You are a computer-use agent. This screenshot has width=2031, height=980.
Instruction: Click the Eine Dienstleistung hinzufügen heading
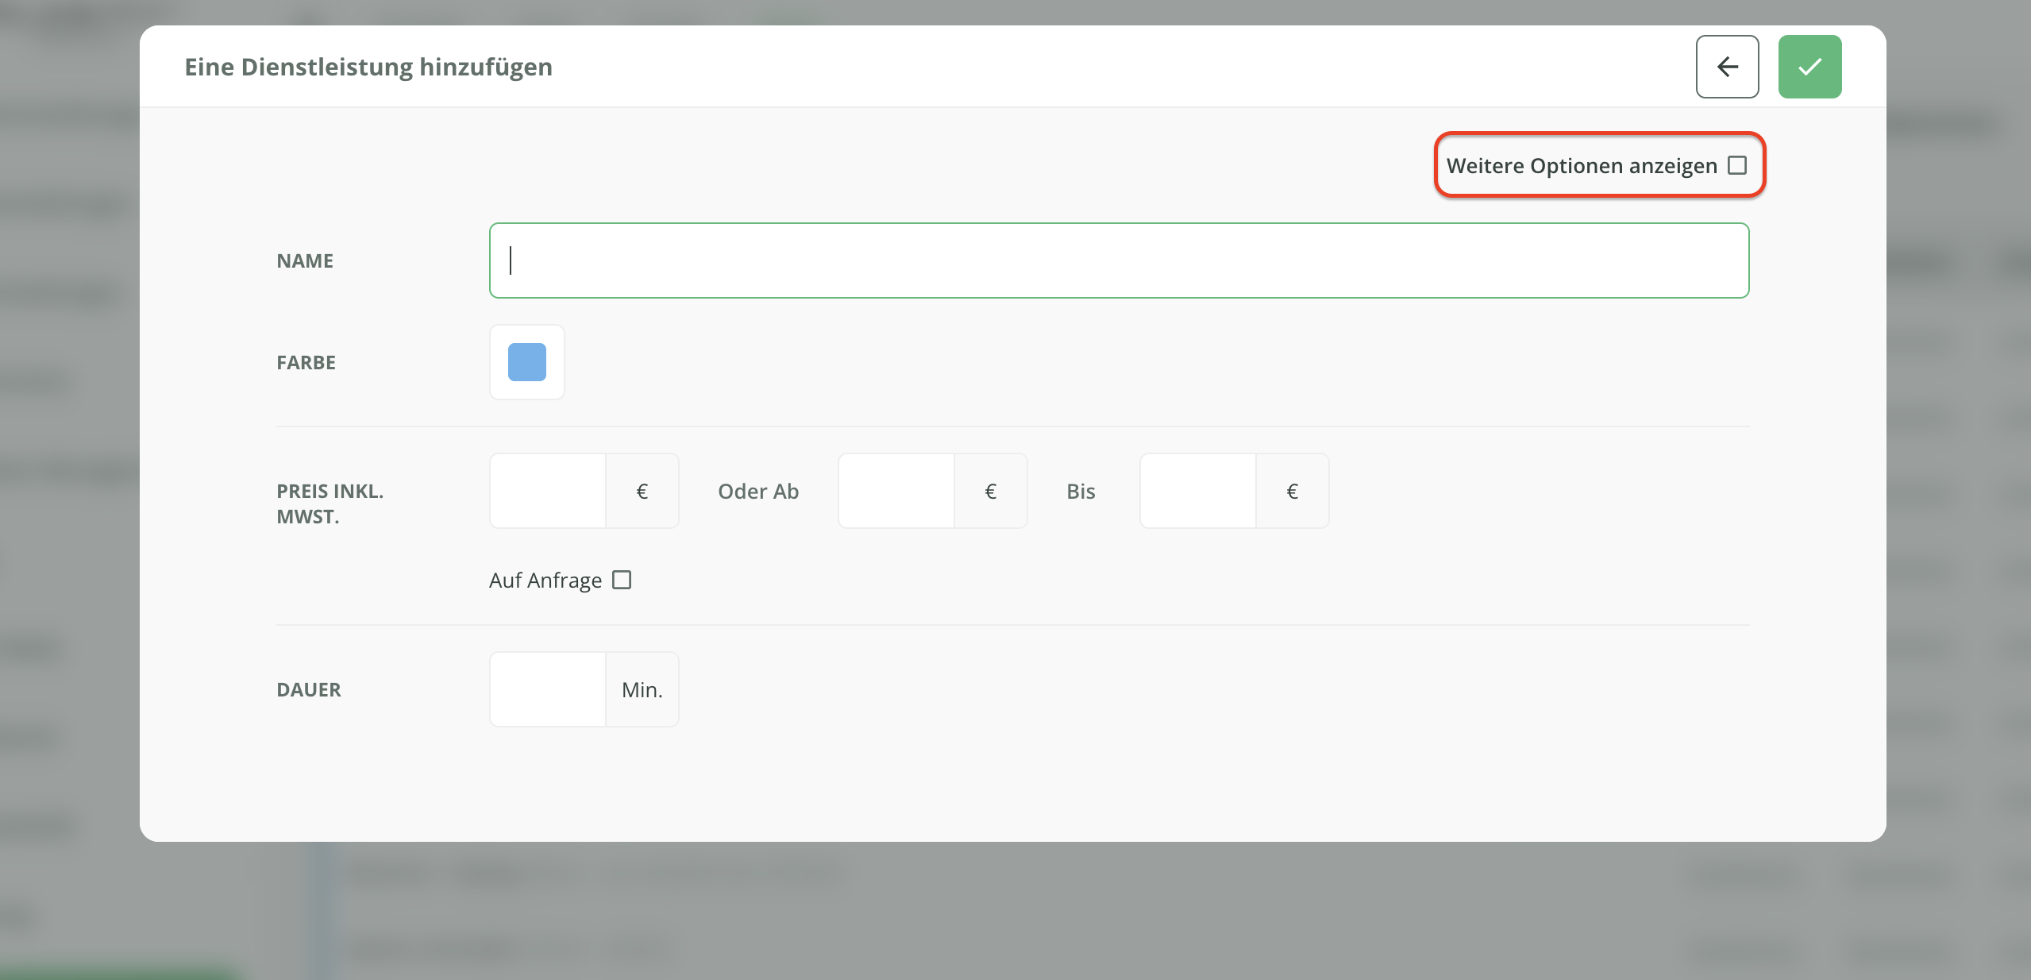pyautogui.click(x=368, y=67)
